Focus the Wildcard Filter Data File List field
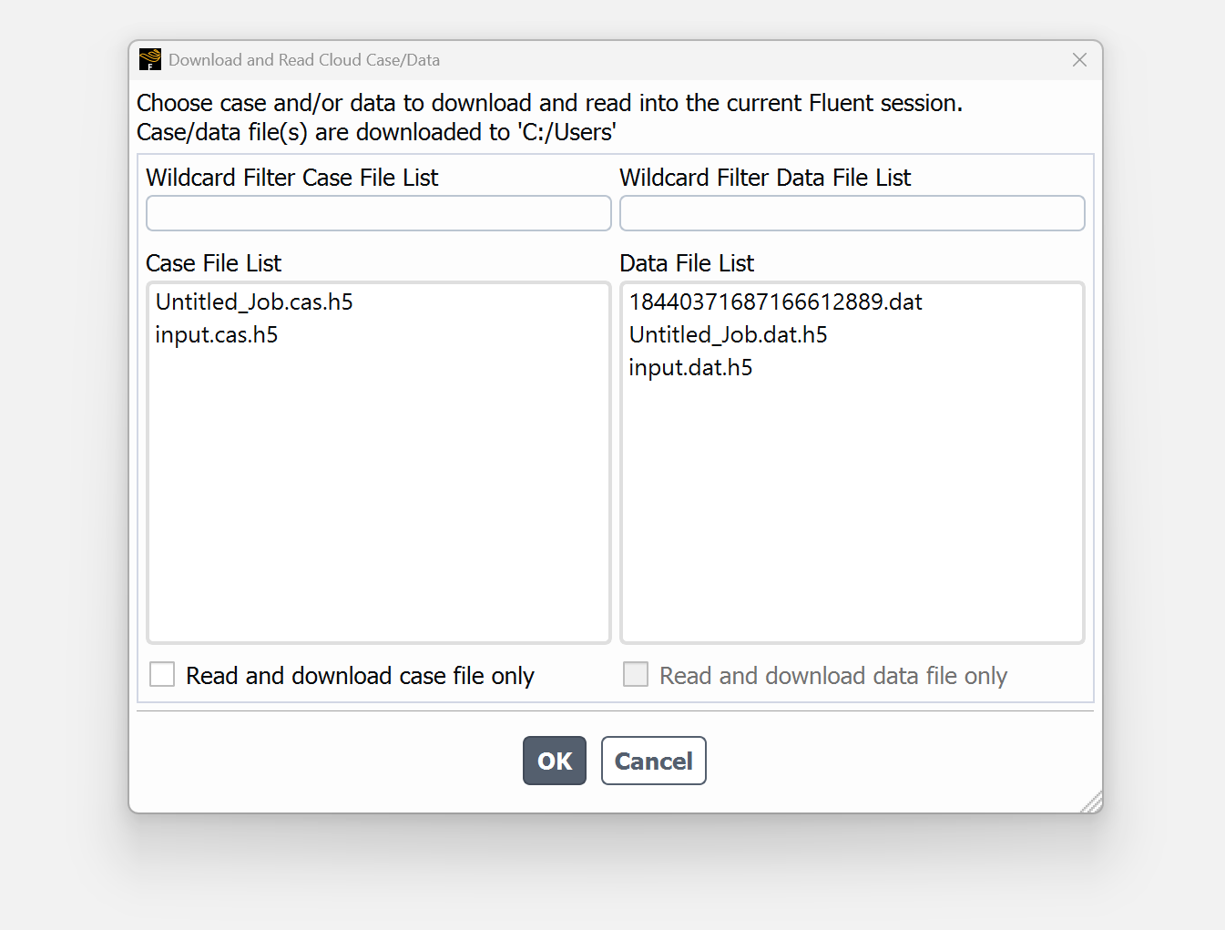Image resolution: width=1225 pixels, height=930 pixels. tap(852, 213)
